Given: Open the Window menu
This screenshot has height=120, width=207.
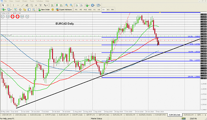Looking at the screenshot, I should point(40,1).
